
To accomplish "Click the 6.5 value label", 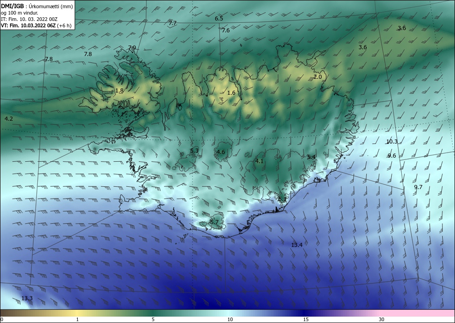I will pos(219,19).
